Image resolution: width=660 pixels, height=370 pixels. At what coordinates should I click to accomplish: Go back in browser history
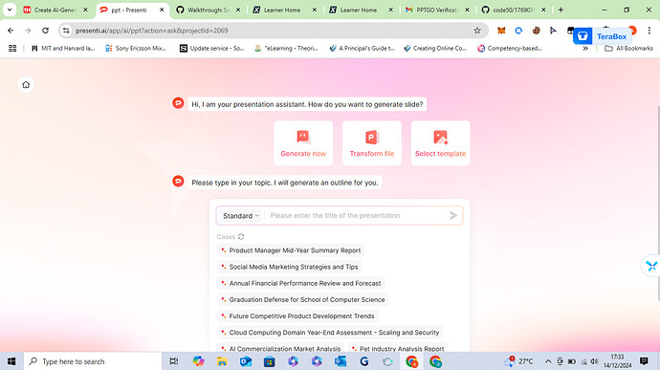[11, 31]
